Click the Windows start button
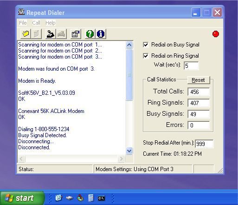 (22, 198)
